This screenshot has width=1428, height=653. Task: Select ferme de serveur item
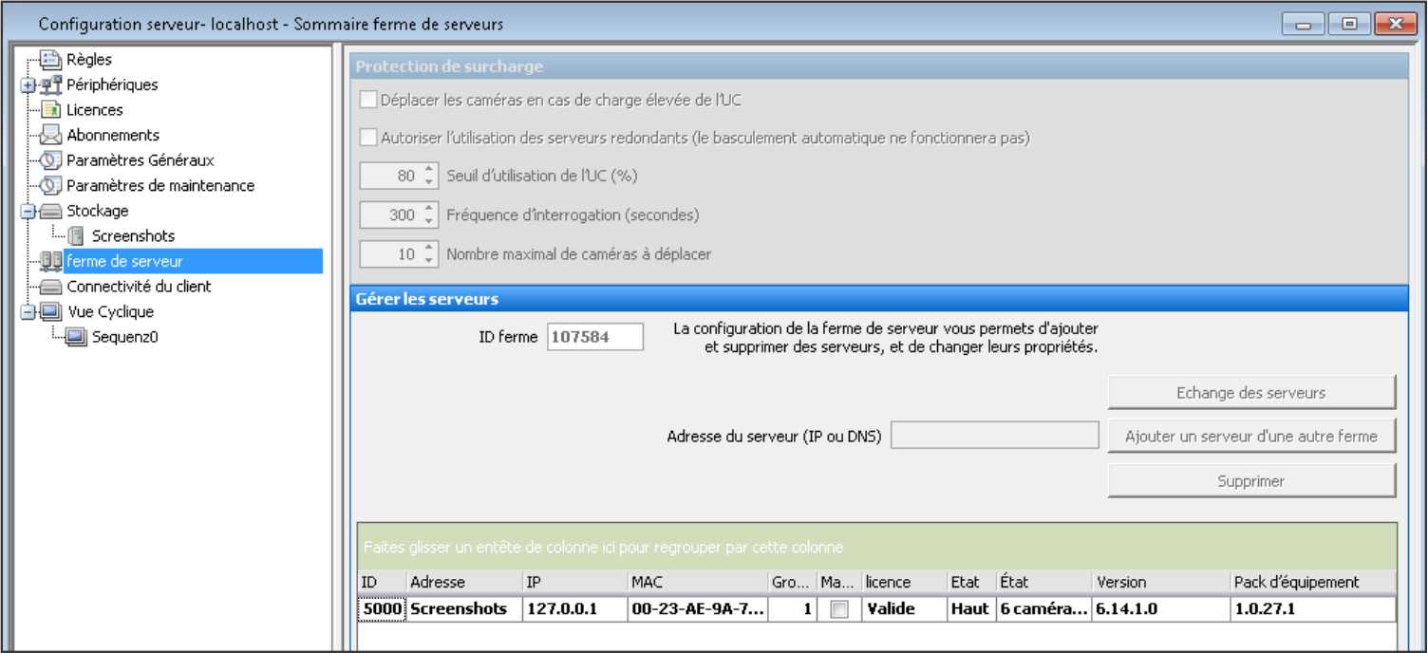coord(124,261)
